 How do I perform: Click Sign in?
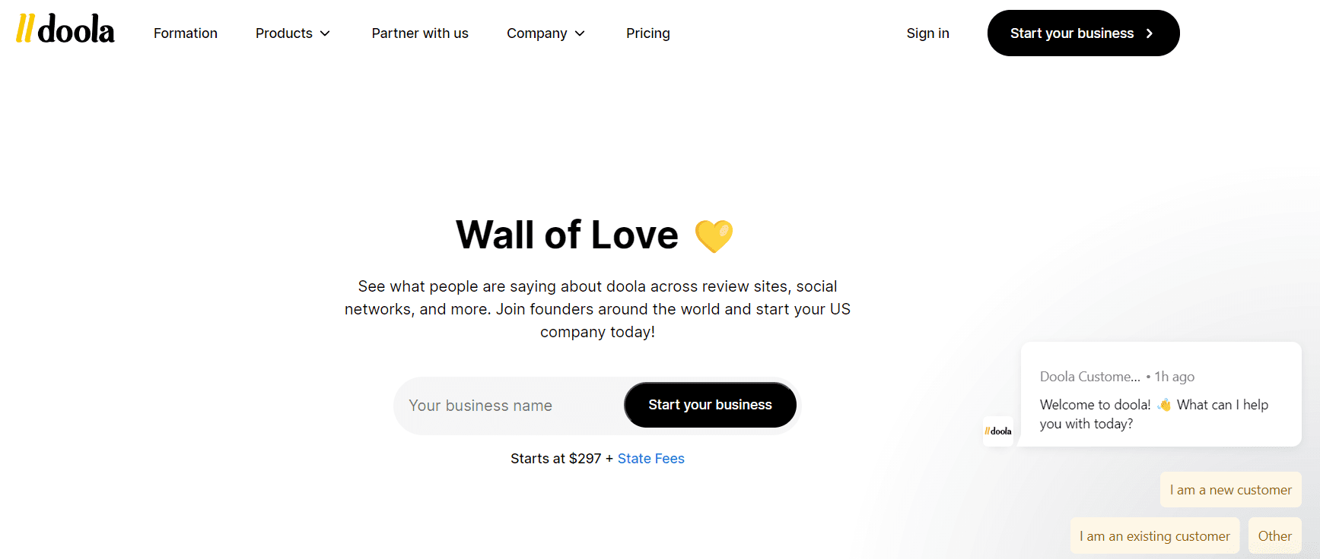pos(927,33)
